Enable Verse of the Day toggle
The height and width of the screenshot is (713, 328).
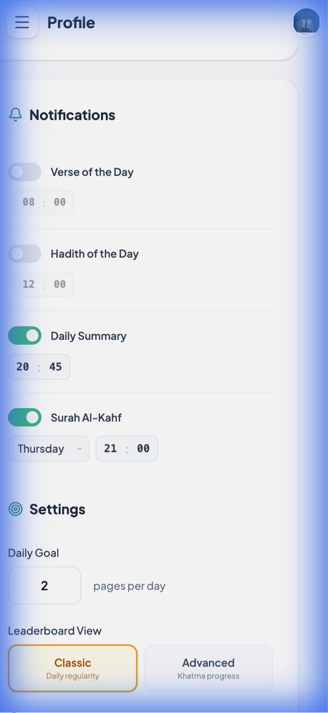(25, 172)
